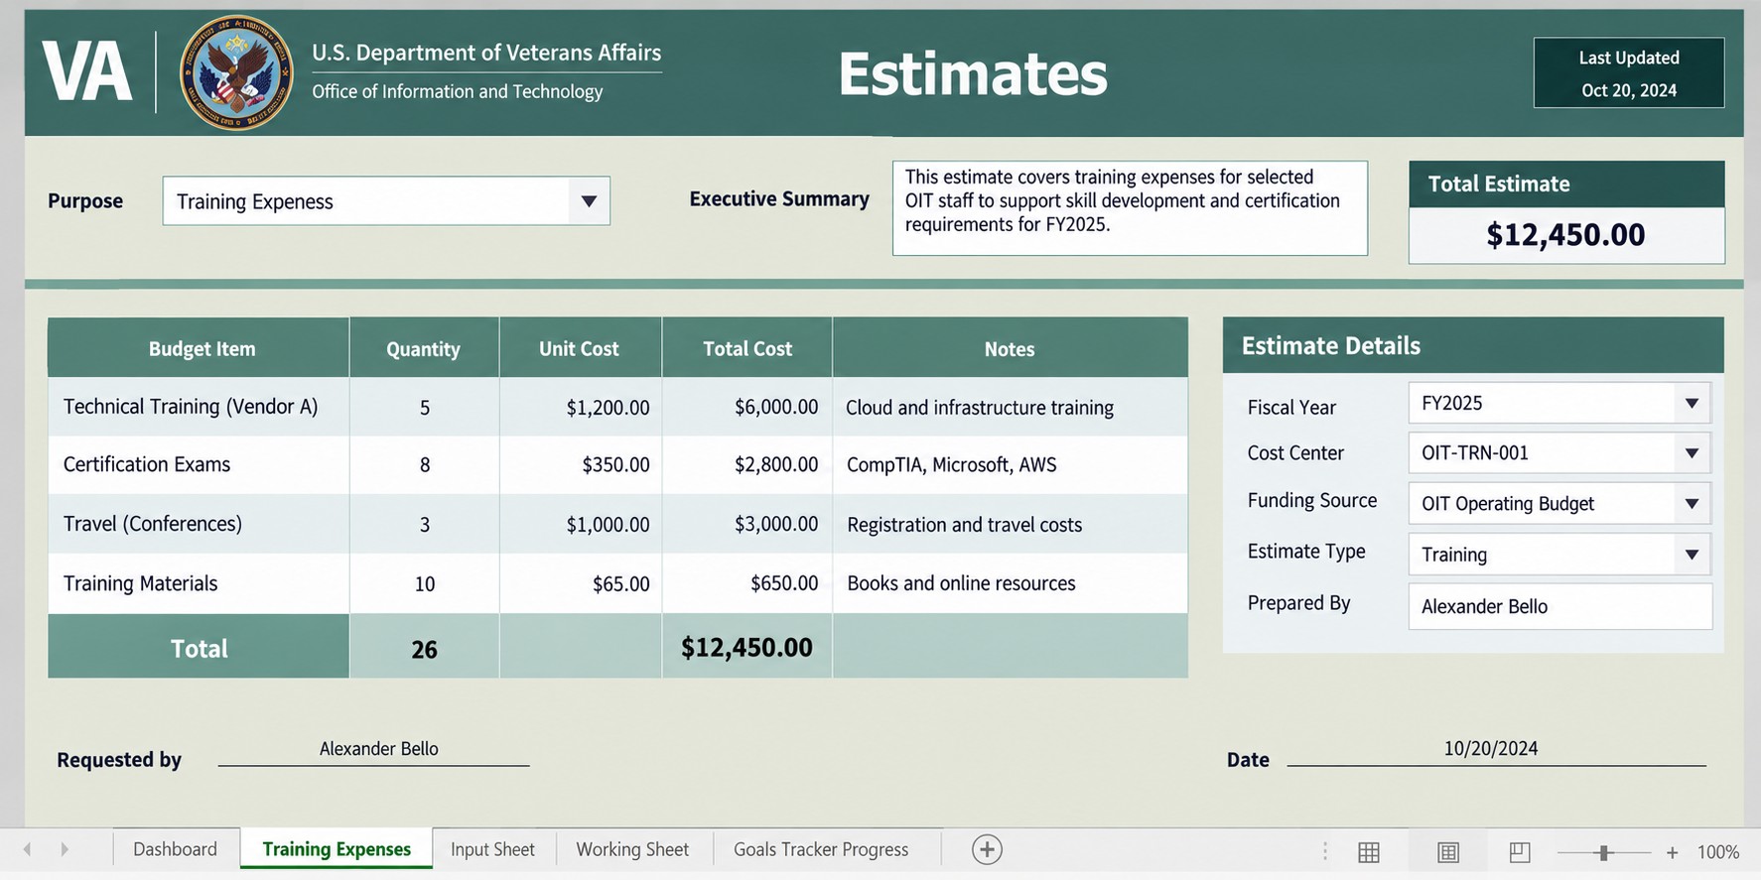Click the Last Updated Oct 20, 2024 box
1761x880 pixels.
click(1629, 72)
